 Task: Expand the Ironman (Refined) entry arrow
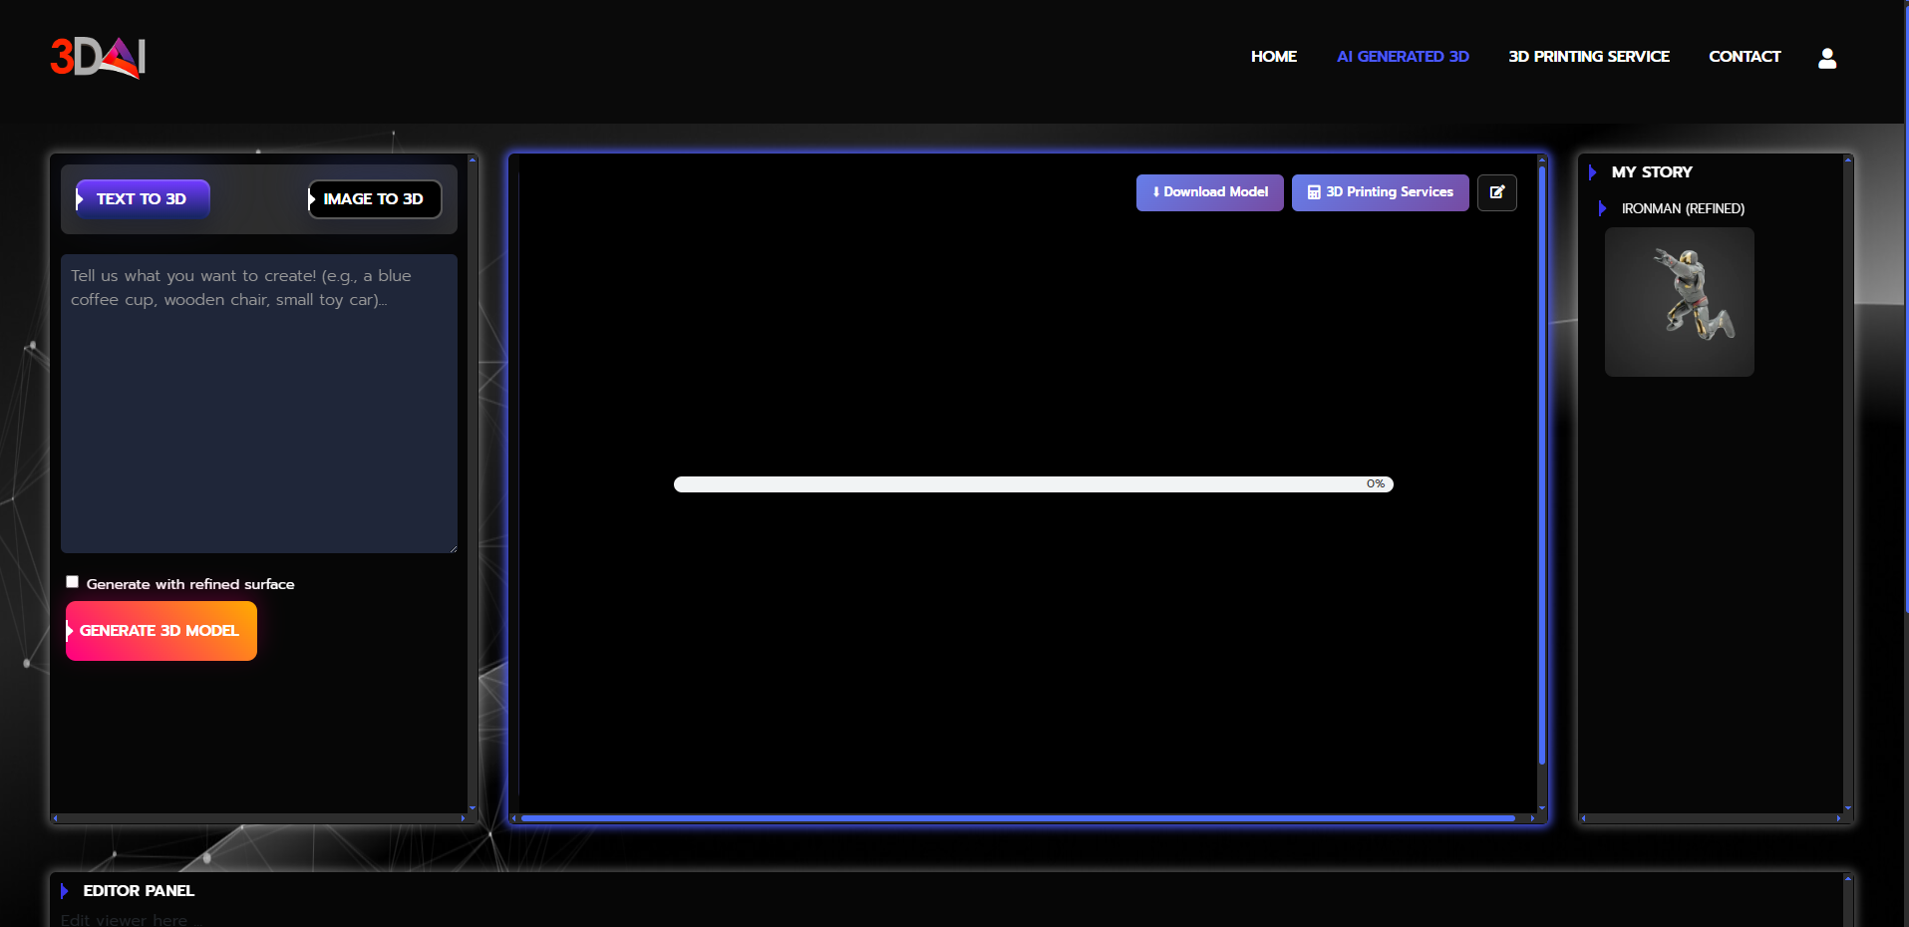click(x=1602, y=208)
